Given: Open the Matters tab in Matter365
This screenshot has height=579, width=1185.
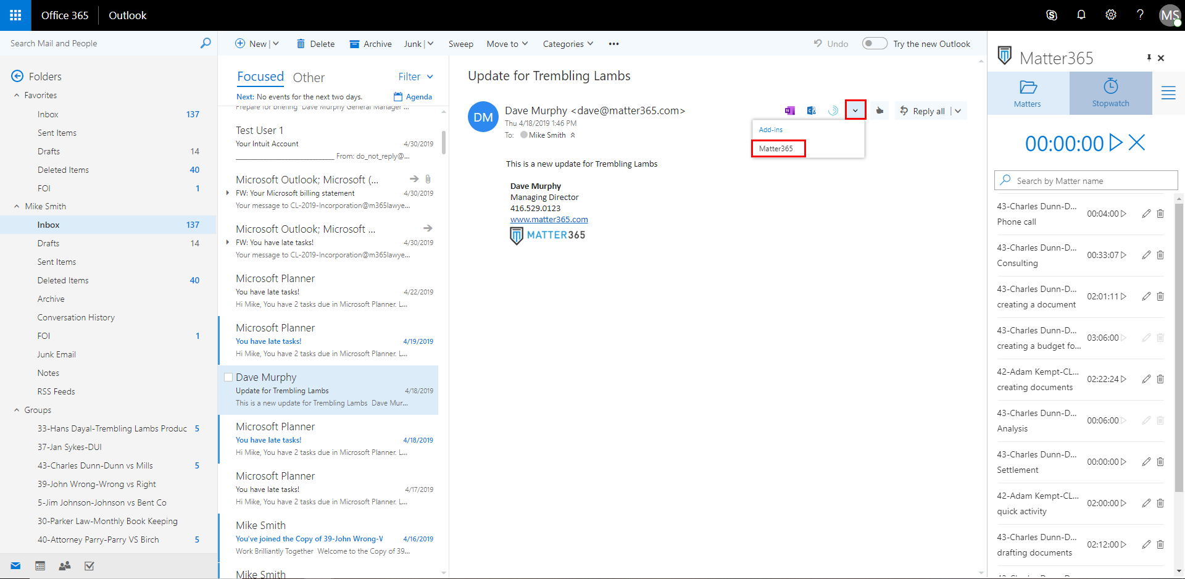Looking at the screenshot, I should (1028, 93).
